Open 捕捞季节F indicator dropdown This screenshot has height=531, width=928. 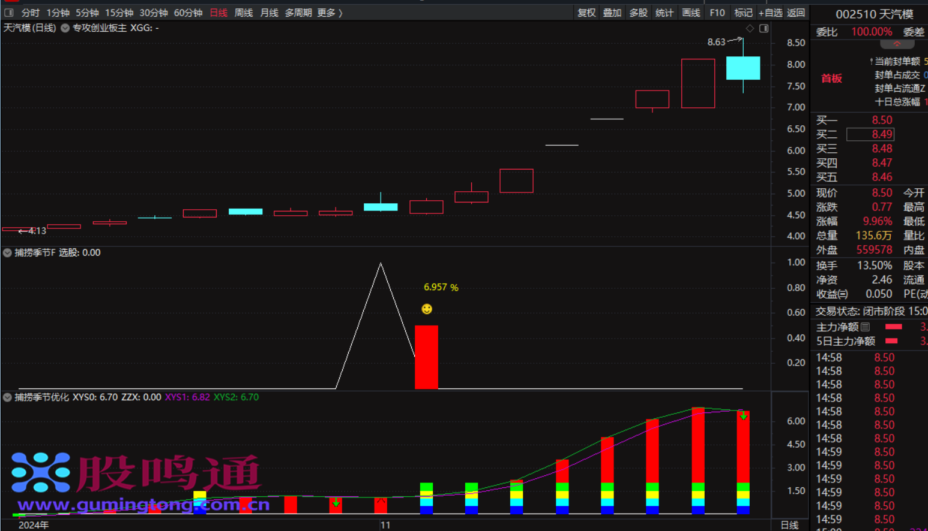pos(7,253)
